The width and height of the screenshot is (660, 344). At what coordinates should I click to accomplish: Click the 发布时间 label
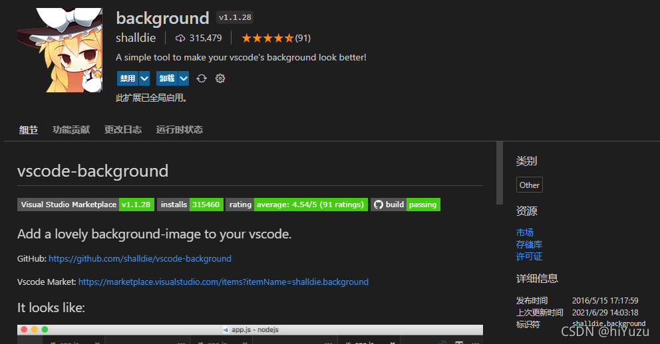532,301
